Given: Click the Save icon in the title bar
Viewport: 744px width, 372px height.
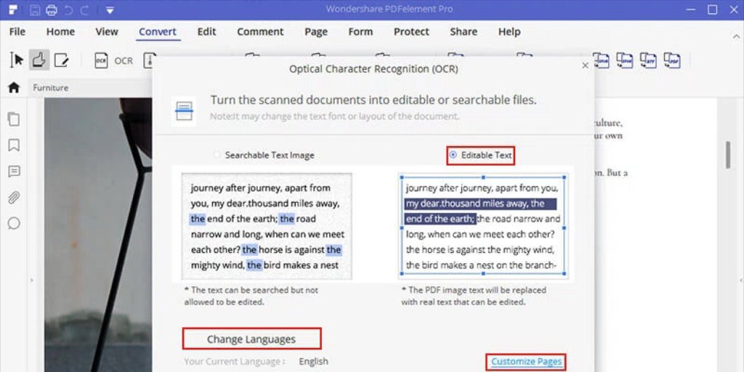Looking at the screenshot, I should point(35,10).
